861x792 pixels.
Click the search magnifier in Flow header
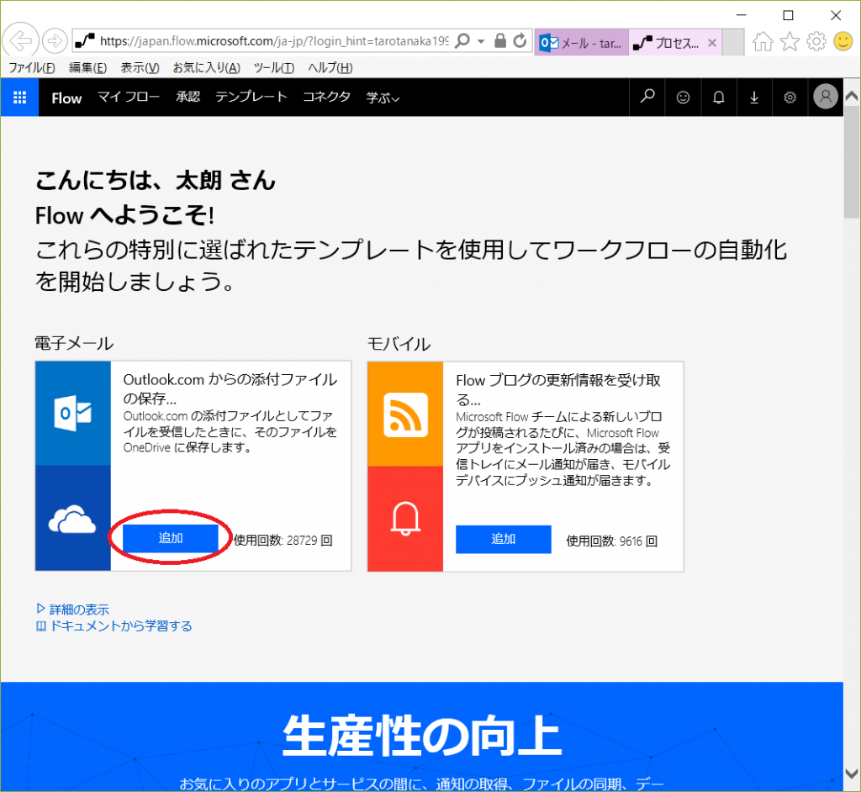(647, 98)
